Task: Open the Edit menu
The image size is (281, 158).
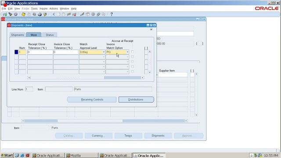Action: (10, 9)
